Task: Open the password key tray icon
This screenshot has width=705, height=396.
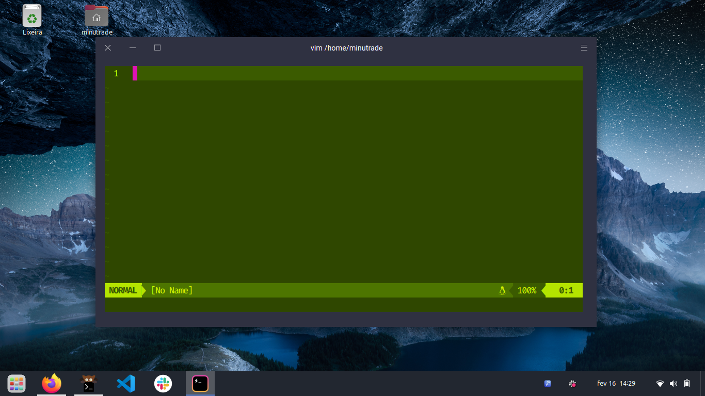Action: coord(547,383)
